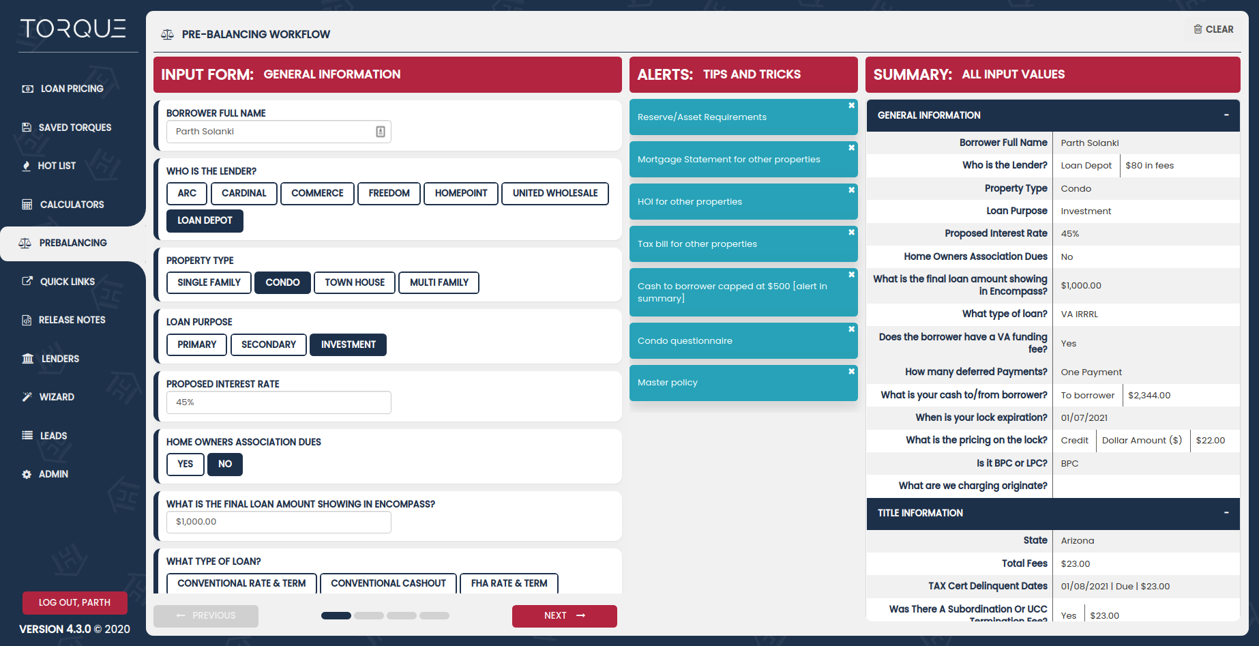This screenshot has width=1259, height=646.
Task: Jump to the second step progress indicator
Action: (369, 615)
